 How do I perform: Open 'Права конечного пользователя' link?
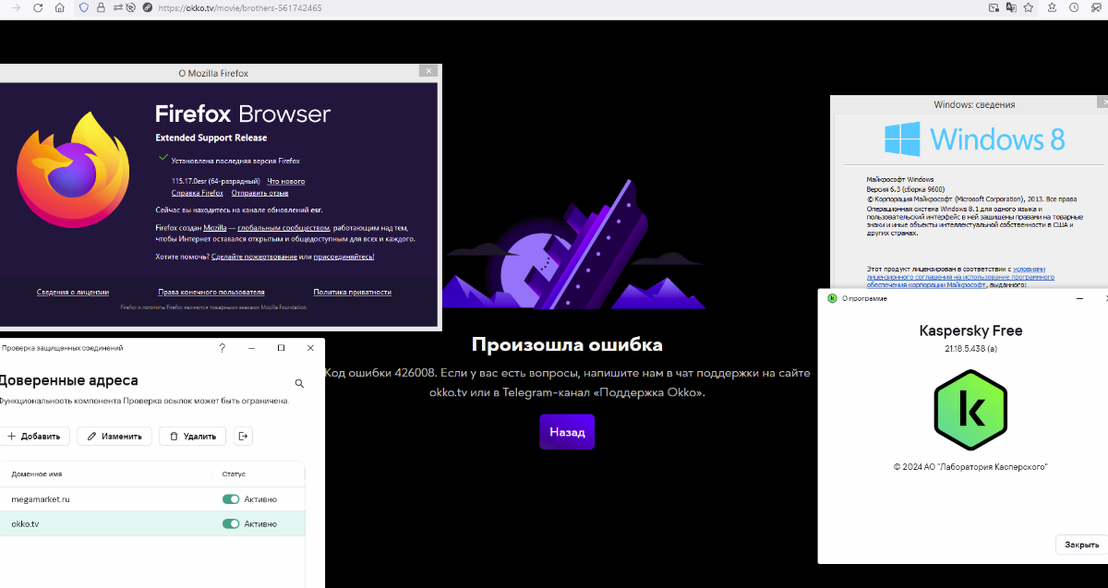tap(211, 292)
